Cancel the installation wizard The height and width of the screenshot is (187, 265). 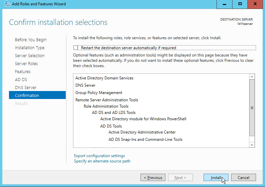coord(243,177)
